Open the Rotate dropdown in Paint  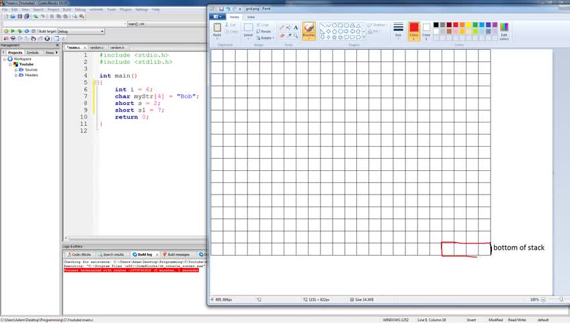[x=266, y=38]
